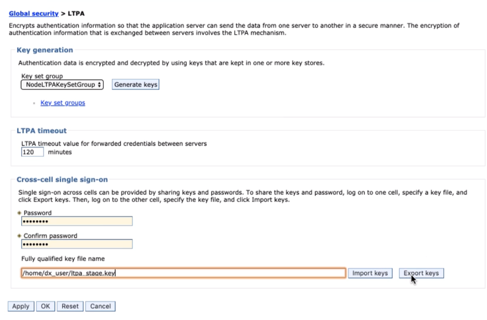Click the required asterisk beside Confirm password

point(19,236)
